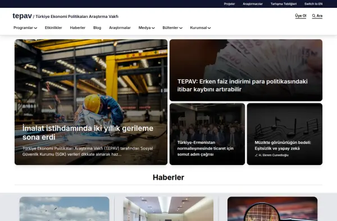The height and width of the screenshot is (221, 337).
Task: Click the pen icon beside H. Ekrem Cunedioğlu
Action: [256, 155]
